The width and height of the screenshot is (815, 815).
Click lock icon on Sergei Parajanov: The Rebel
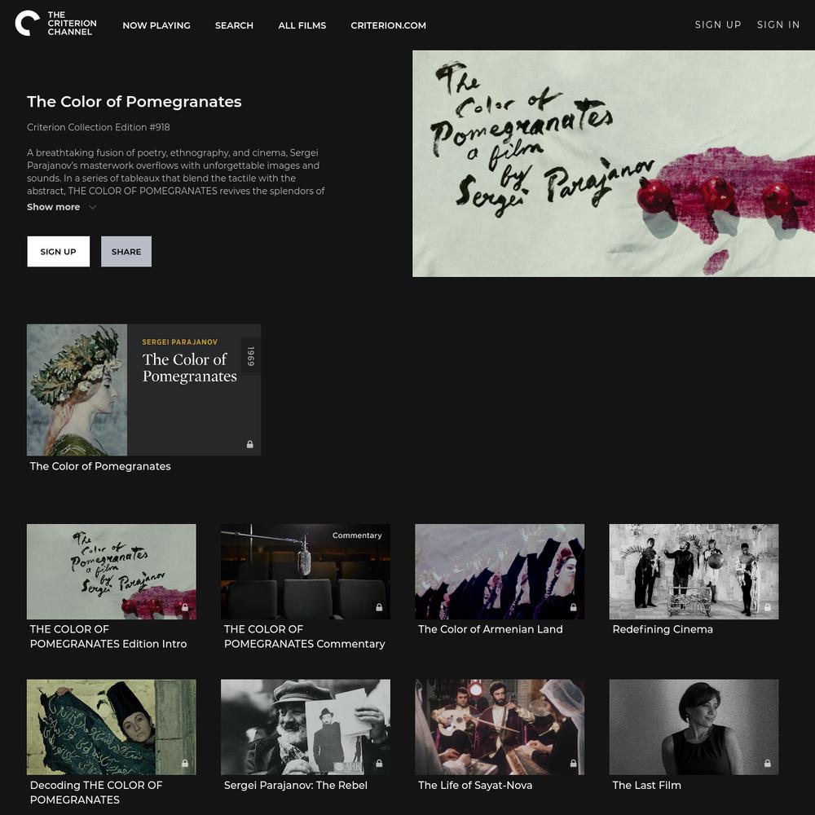[380, 763]
